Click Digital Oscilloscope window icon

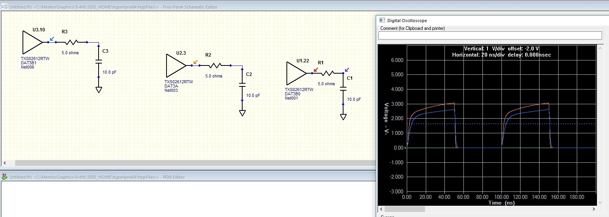(x=382, y=20)
